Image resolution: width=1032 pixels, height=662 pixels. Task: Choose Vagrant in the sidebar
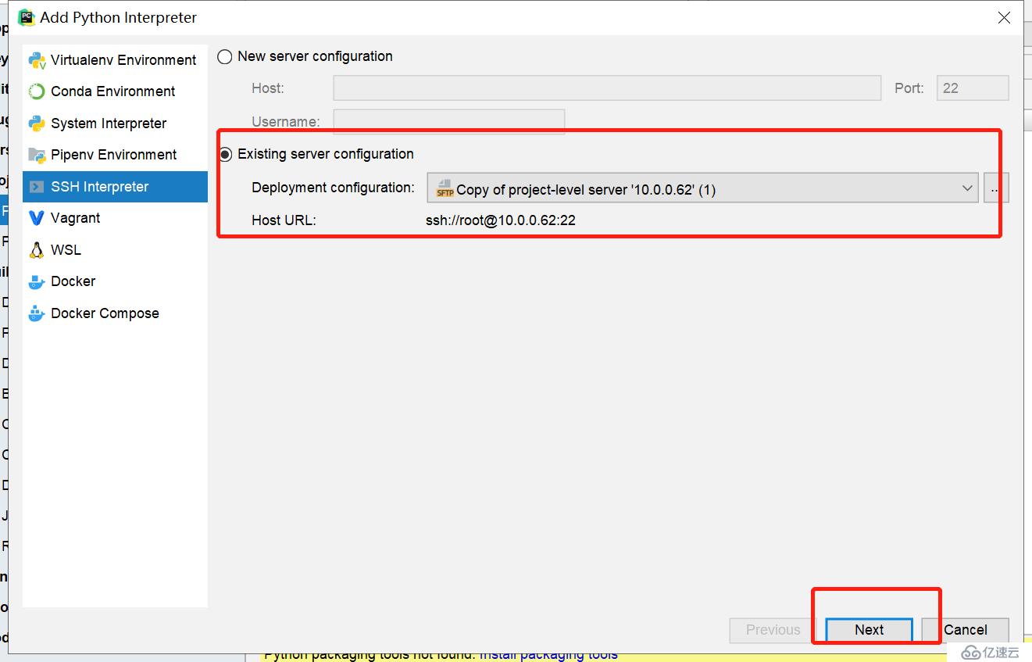click(x=115, y=218)
